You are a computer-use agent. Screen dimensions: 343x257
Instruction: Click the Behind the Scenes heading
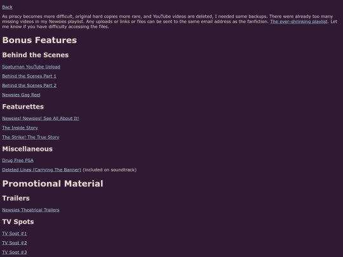click(x=36, y=55)
